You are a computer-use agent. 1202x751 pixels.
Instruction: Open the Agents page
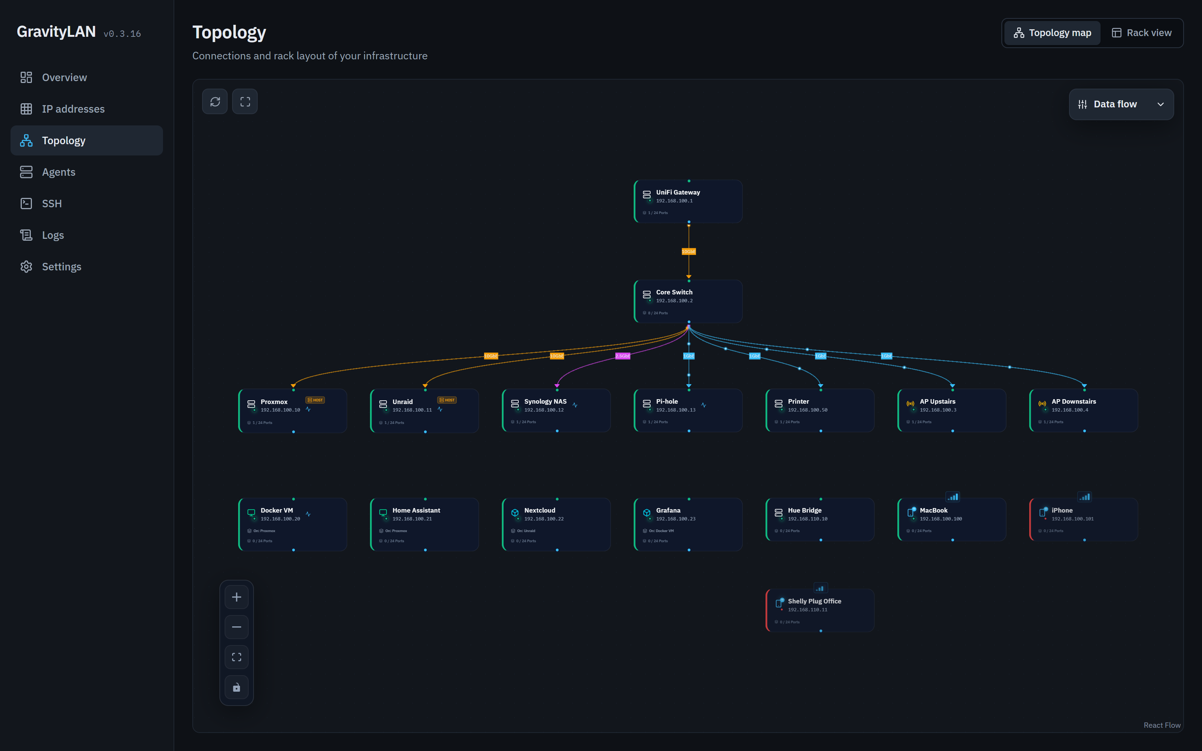86,172
